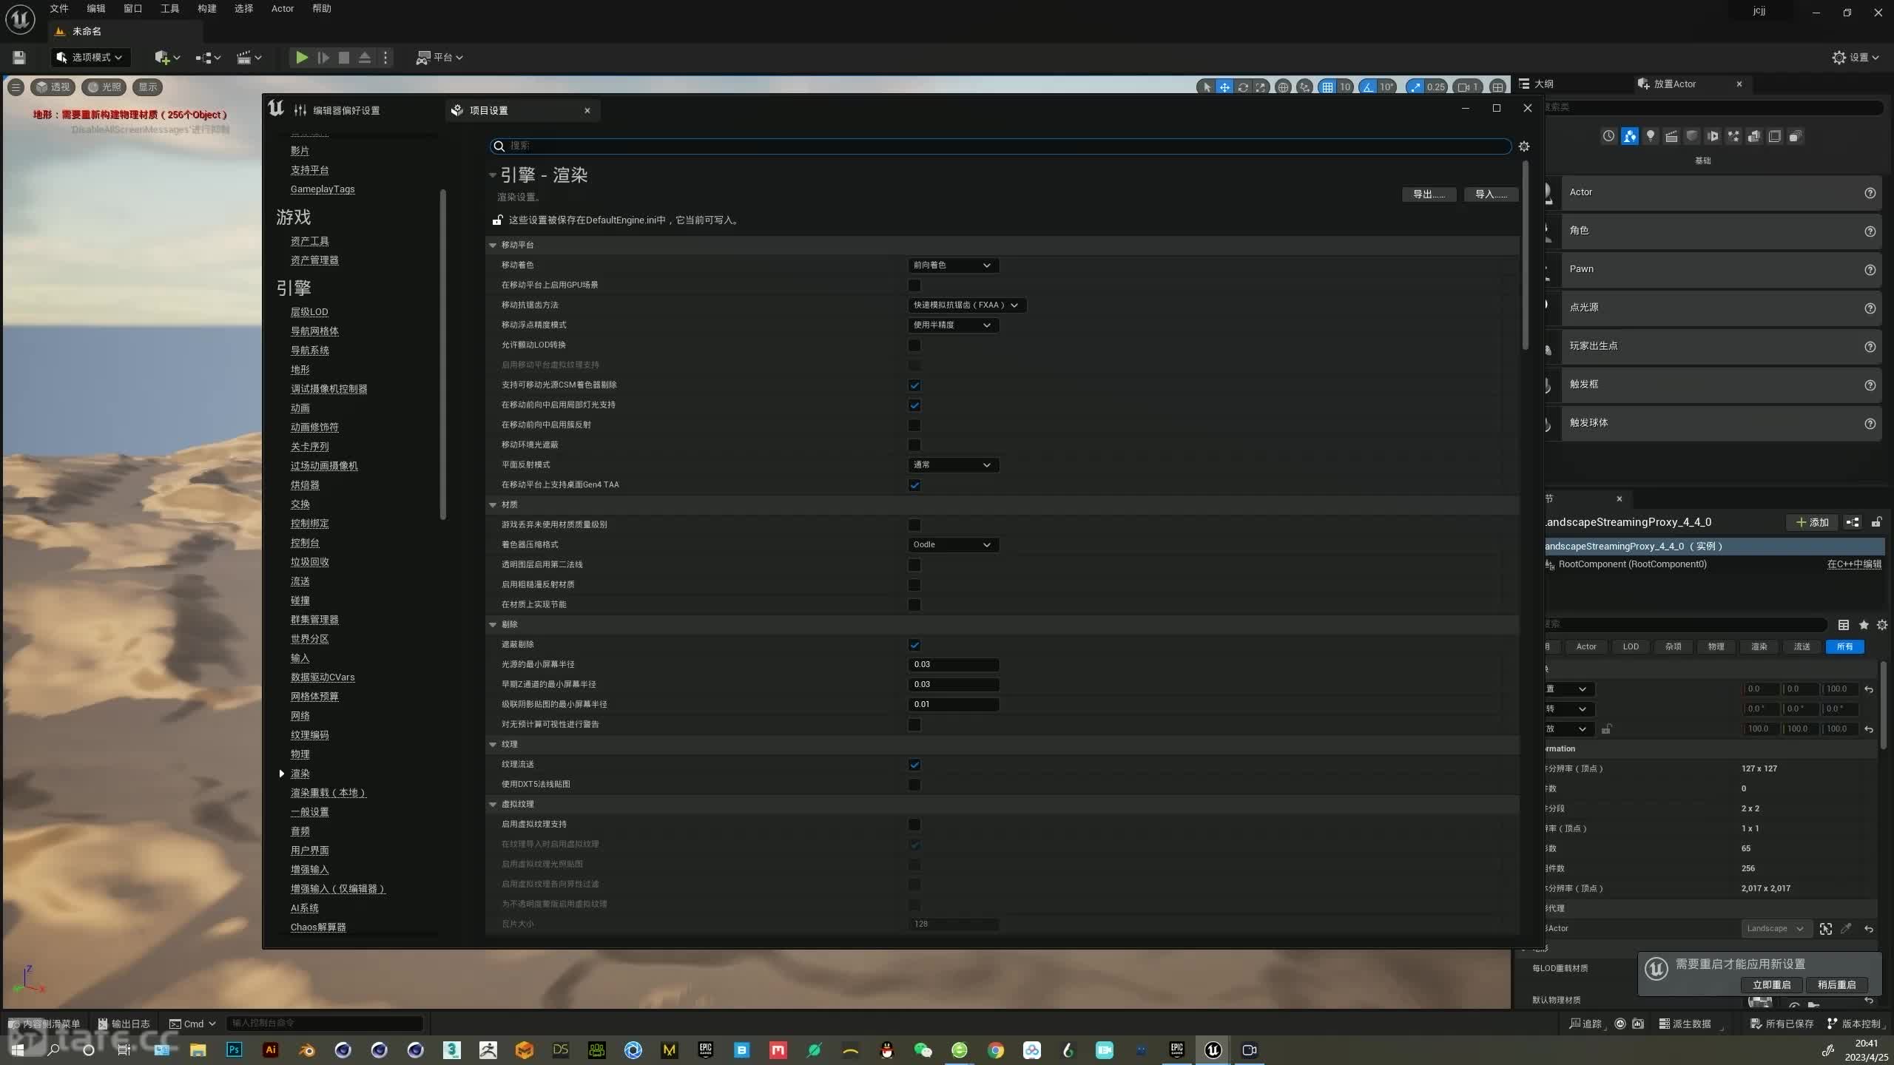Image resolution: width=1894 pixels, height=1065 pixels.
Task: Open the 设置 settings menu at top right
Action: tap(1856, 57)
